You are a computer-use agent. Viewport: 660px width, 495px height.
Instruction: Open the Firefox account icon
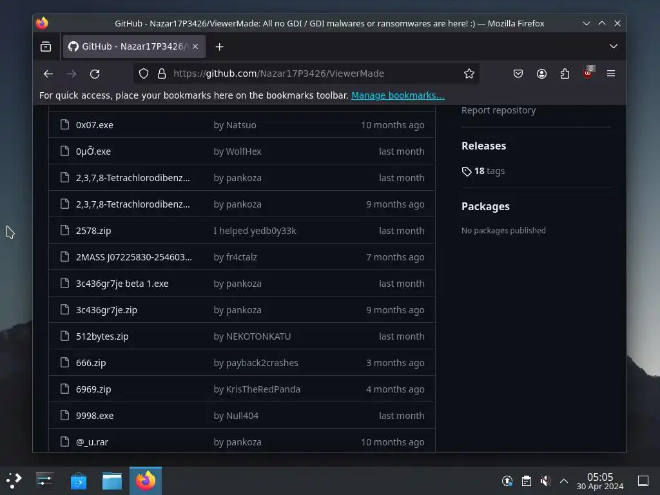pyautogui.click(x=541, y=73)
